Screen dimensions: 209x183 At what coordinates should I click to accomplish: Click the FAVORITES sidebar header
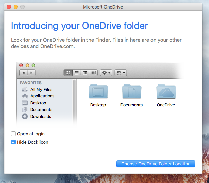(31, 83)
